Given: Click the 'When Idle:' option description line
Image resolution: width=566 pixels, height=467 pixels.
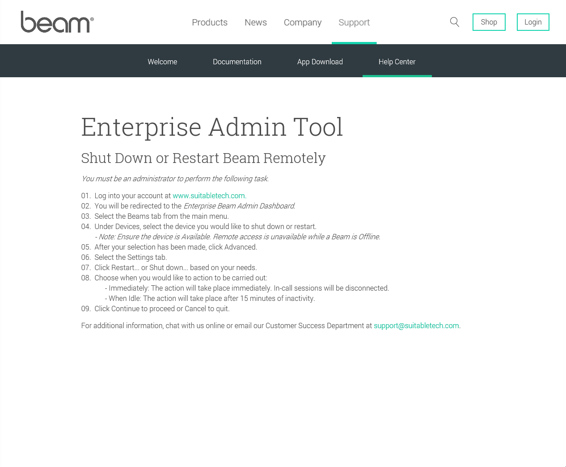Looking at the screenshot, I should 210,298.
